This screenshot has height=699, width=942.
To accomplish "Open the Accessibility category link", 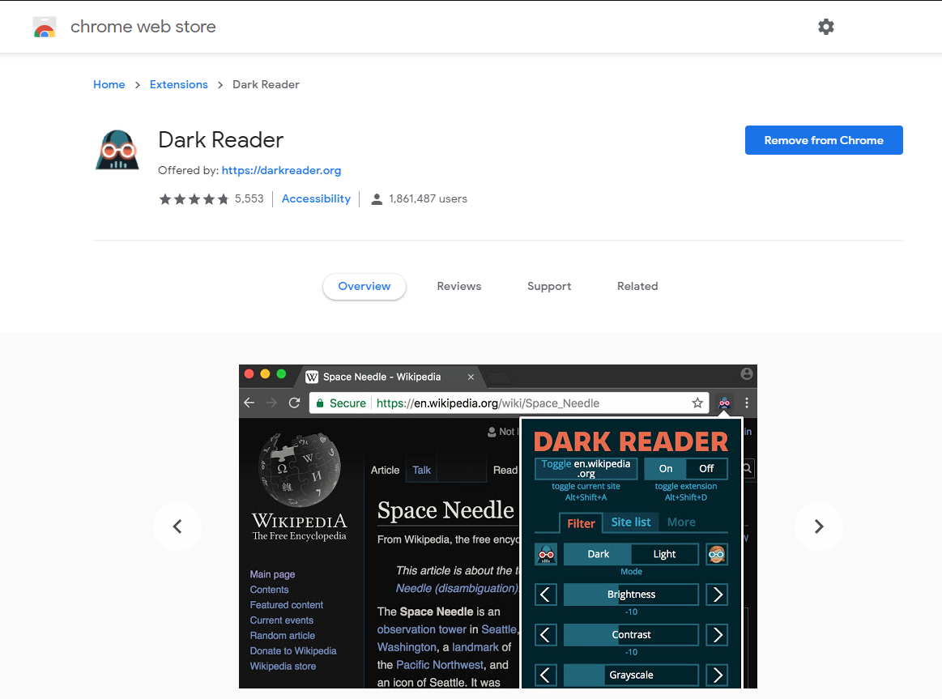I will (x=316, y=198).
